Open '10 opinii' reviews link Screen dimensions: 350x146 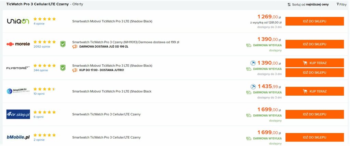point(39,94)
